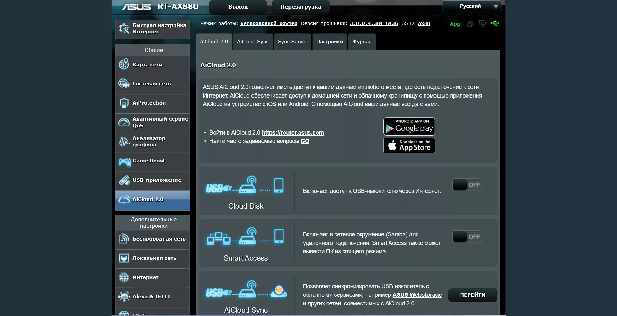Screen dimensions: 617x316
Task: Click the Guest Network (Гостевая сеть) icon
Action: tap(124, 83)
